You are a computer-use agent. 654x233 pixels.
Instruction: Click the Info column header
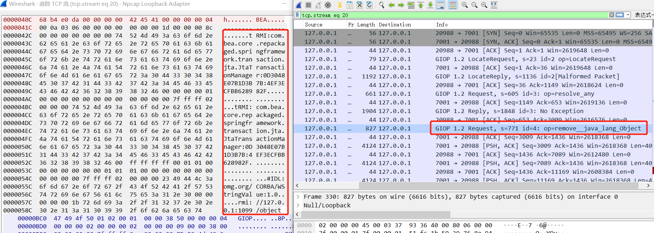coord(442,25)
